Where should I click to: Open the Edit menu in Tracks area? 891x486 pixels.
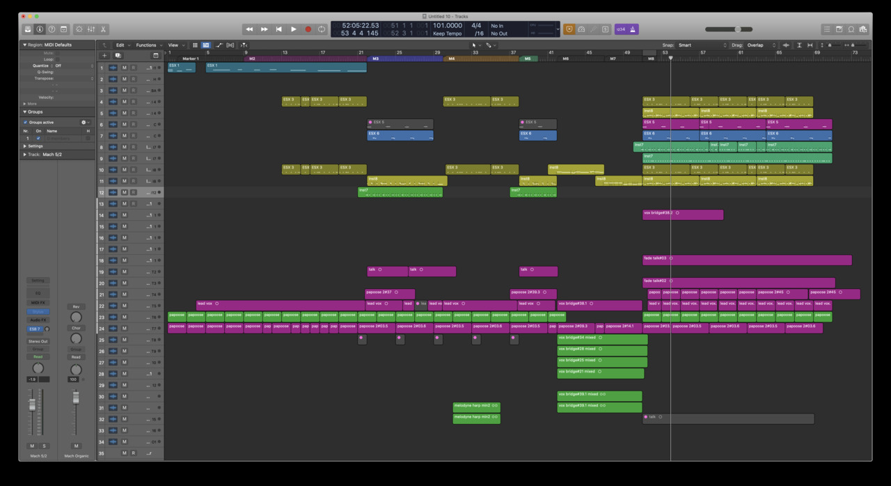[123, 45]
